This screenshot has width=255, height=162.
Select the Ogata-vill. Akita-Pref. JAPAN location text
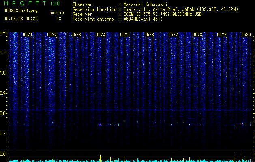181,9
